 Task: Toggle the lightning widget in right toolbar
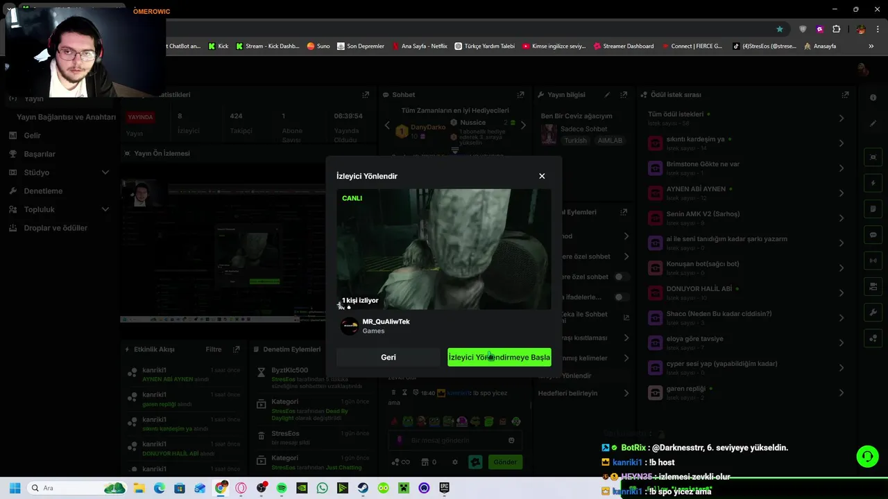[x=873, y=184]
